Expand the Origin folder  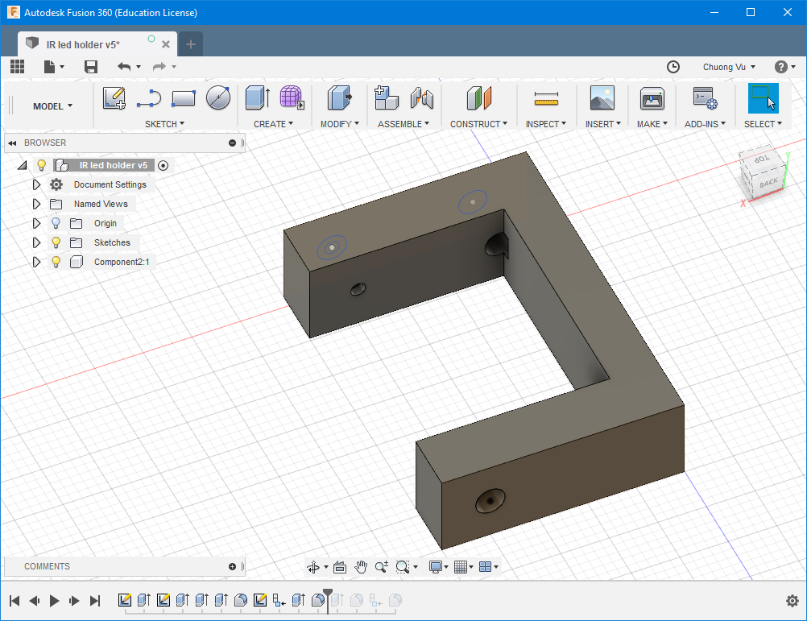click(x=36, y=223)
